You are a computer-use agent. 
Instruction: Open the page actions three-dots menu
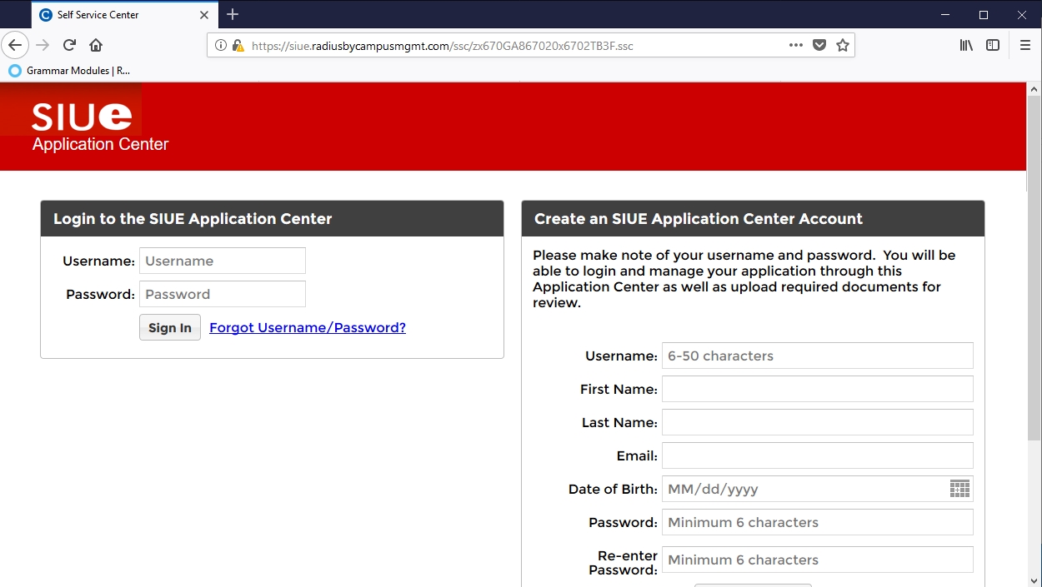pyautogui.click(x=795, y=45)
